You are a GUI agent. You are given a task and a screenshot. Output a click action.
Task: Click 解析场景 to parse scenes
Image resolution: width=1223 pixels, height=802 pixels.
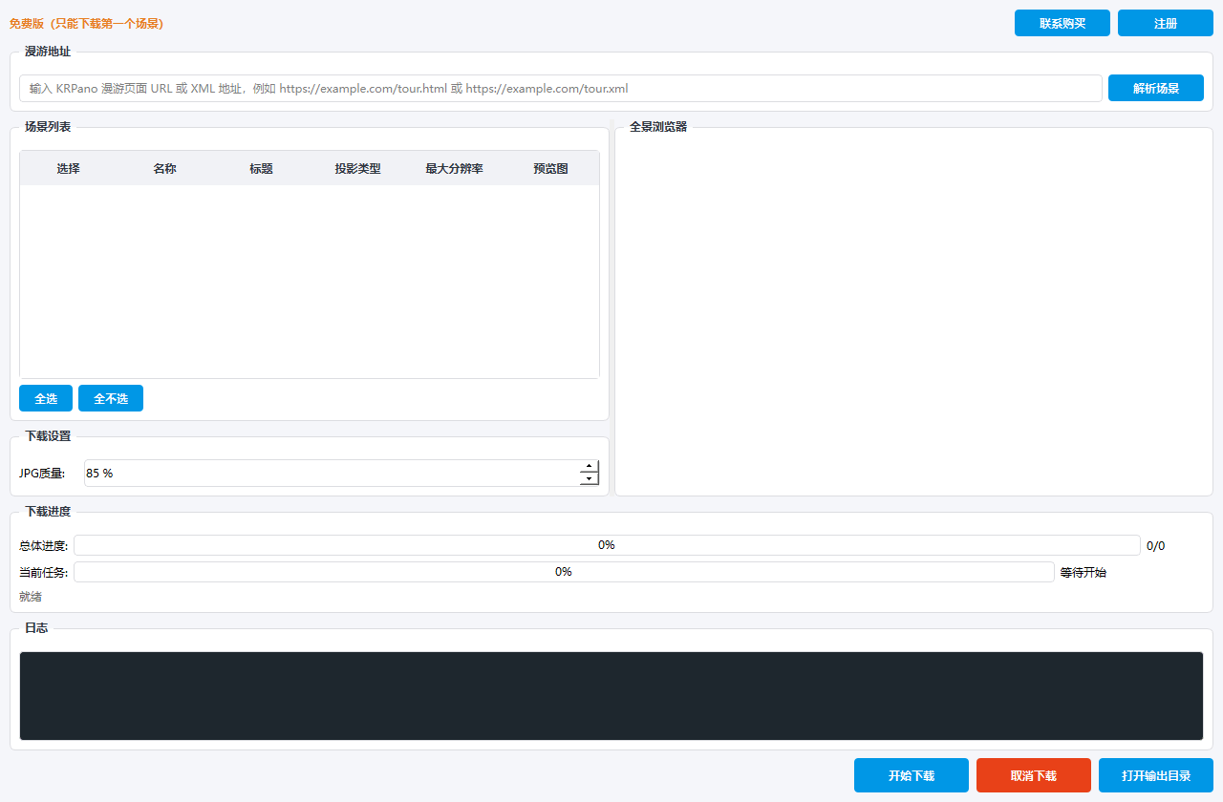[x=1156, y=88]
